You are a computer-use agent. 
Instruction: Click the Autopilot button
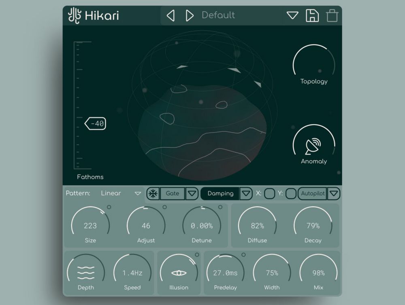pyautogui.click(x=313, y=194)
